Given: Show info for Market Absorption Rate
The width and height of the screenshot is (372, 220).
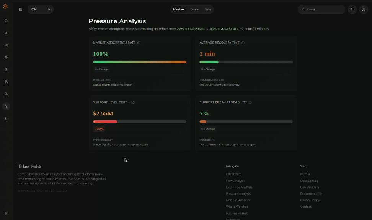Looking at the screenshot, I should point(139,43).
